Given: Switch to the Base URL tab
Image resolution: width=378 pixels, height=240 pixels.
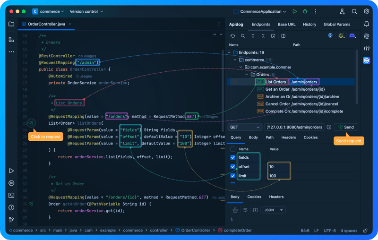Looking at the screenshot, I should point(286,25).
